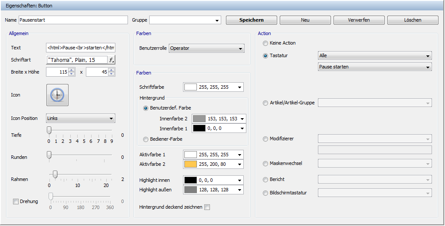This screenshot has width=445, height=226.
Task: Open the Benutzerrolle Operator dropdown
Action: tap(206, 48)
